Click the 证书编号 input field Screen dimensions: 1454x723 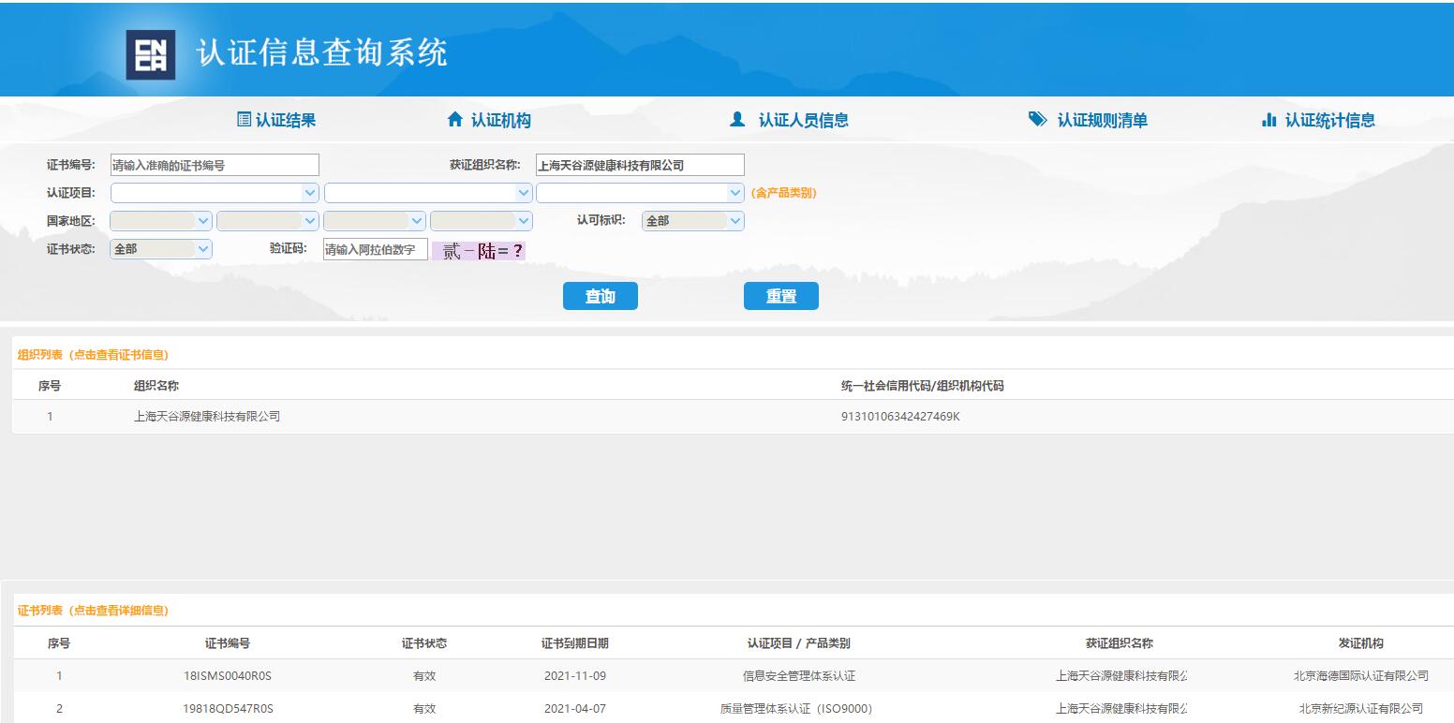[215, 166]
